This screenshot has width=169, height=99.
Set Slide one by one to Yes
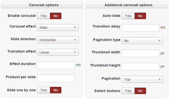[43, 90]
